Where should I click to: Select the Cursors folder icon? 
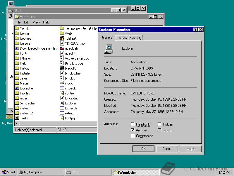(17, 43)
